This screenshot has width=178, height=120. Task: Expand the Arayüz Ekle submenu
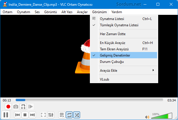point(124,70)
